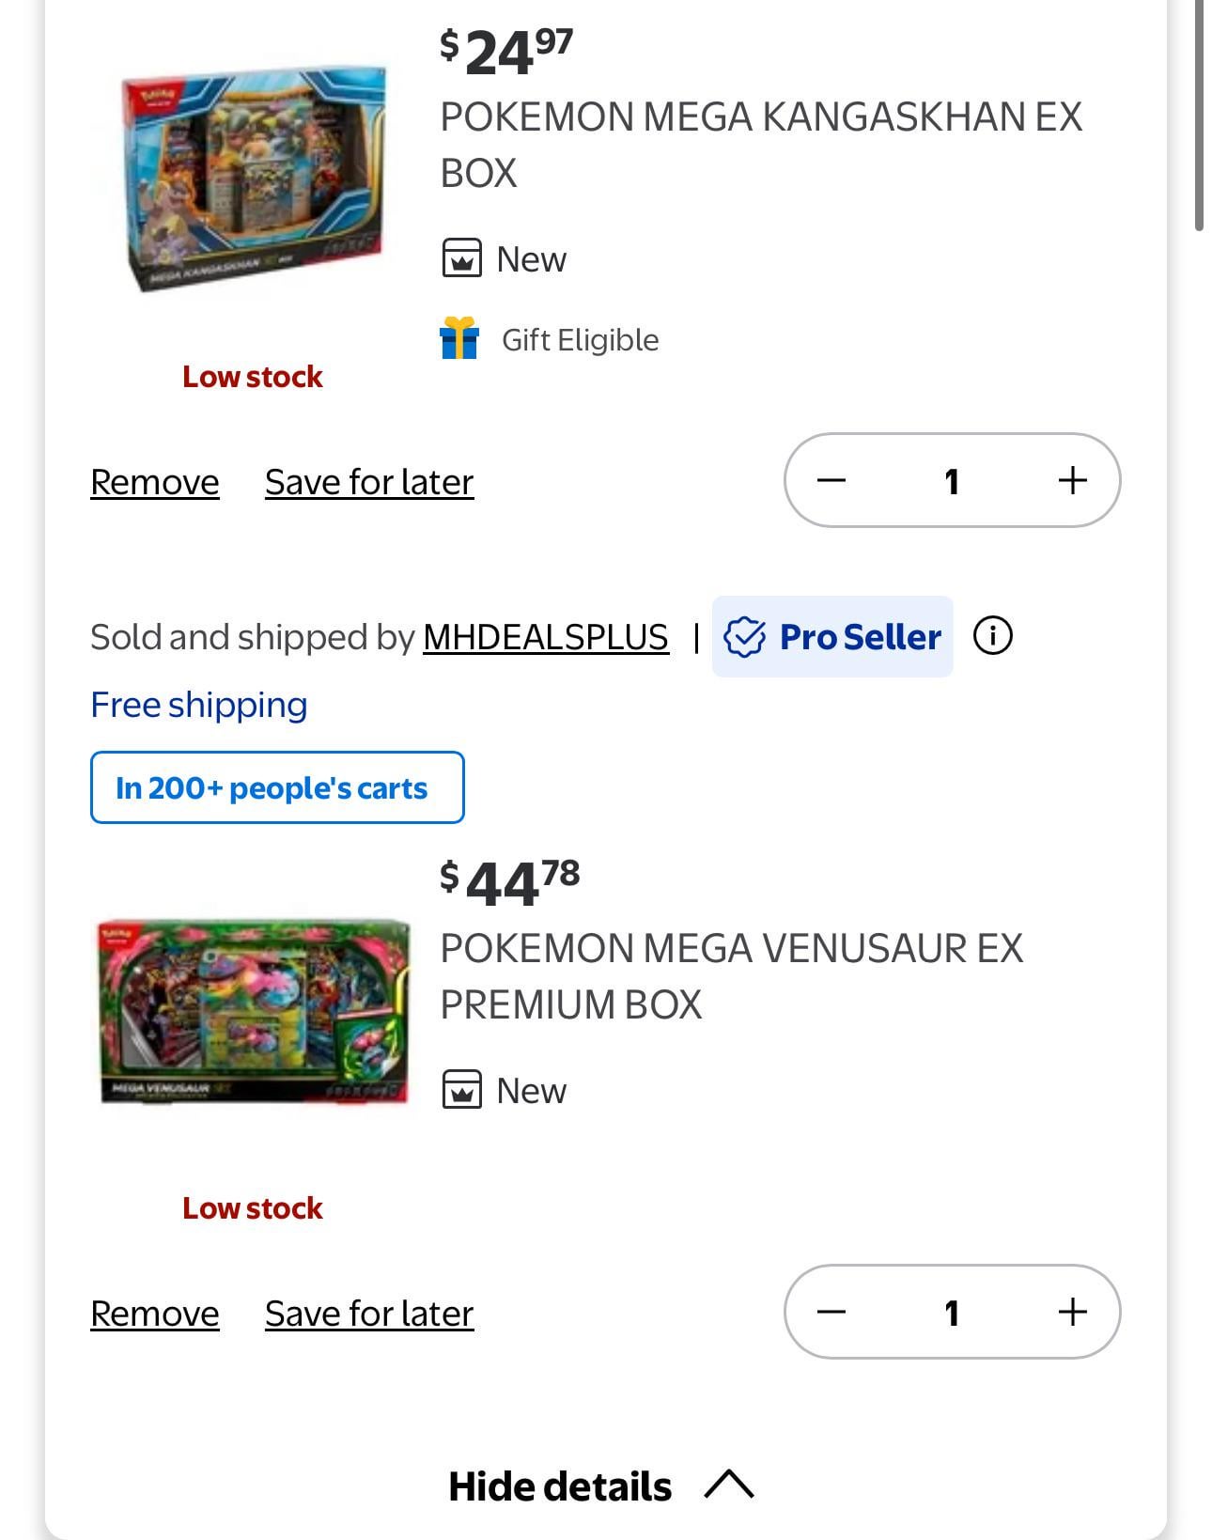The image size is (1212, 1540).
Task: Increase Venusaur box quantity with plus
Action: tap(1072, 1312)
